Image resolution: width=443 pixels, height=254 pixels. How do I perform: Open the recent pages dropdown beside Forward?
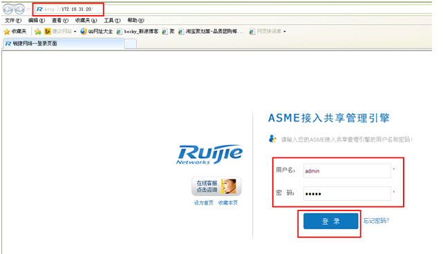click(28, 10)
